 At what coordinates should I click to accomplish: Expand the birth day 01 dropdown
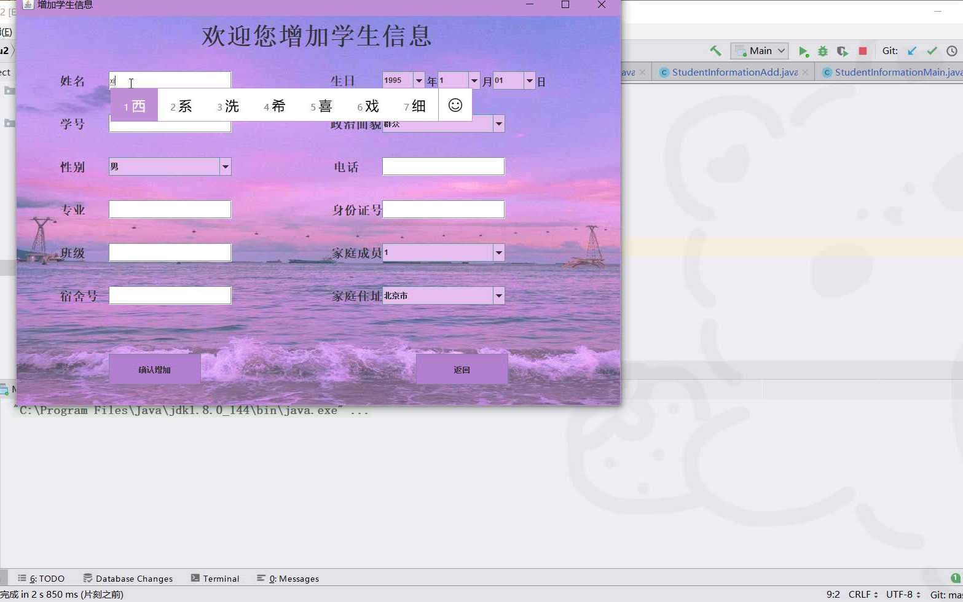point(529,80)
